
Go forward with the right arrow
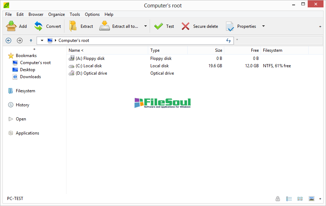(20, 40)
